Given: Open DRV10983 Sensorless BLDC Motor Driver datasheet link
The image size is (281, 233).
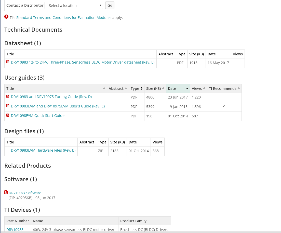Looking at the screenshot, I should pos(83,62).
